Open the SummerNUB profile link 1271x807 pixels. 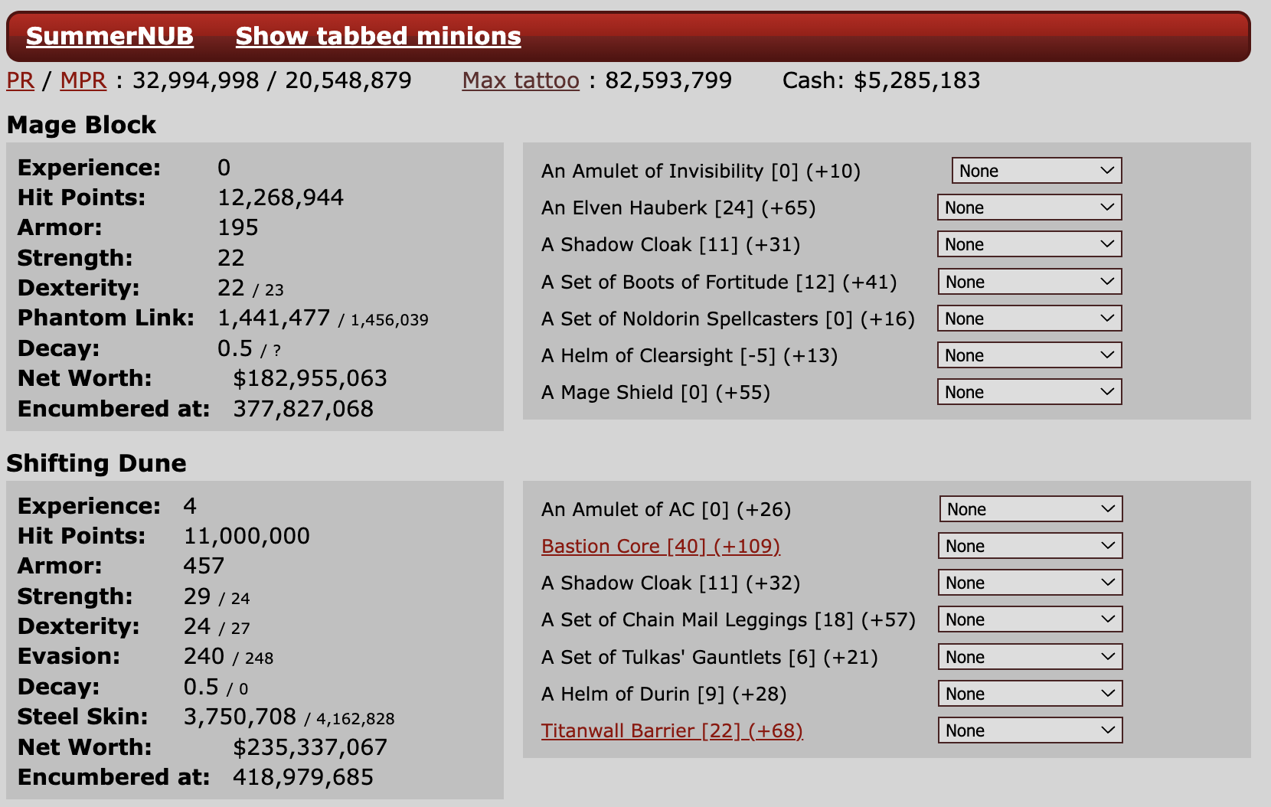(x=109, y=36)
